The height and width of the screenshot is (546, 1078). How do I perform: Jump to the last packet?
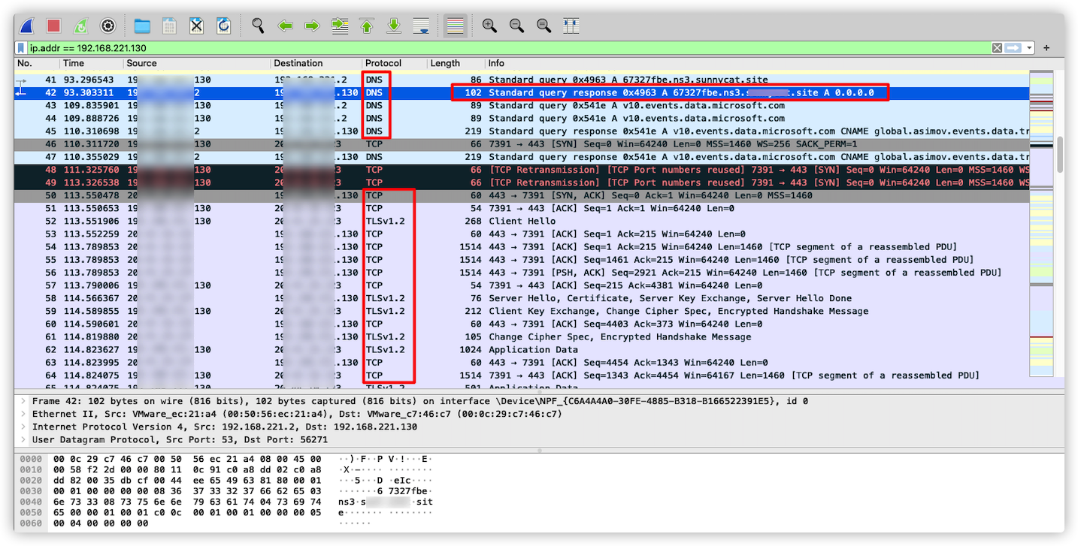click(394, 25)
